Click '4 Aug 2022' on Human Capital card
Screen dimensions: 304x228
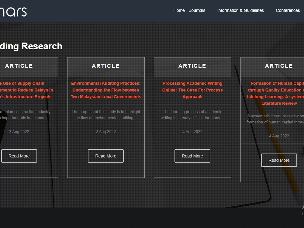279,136
